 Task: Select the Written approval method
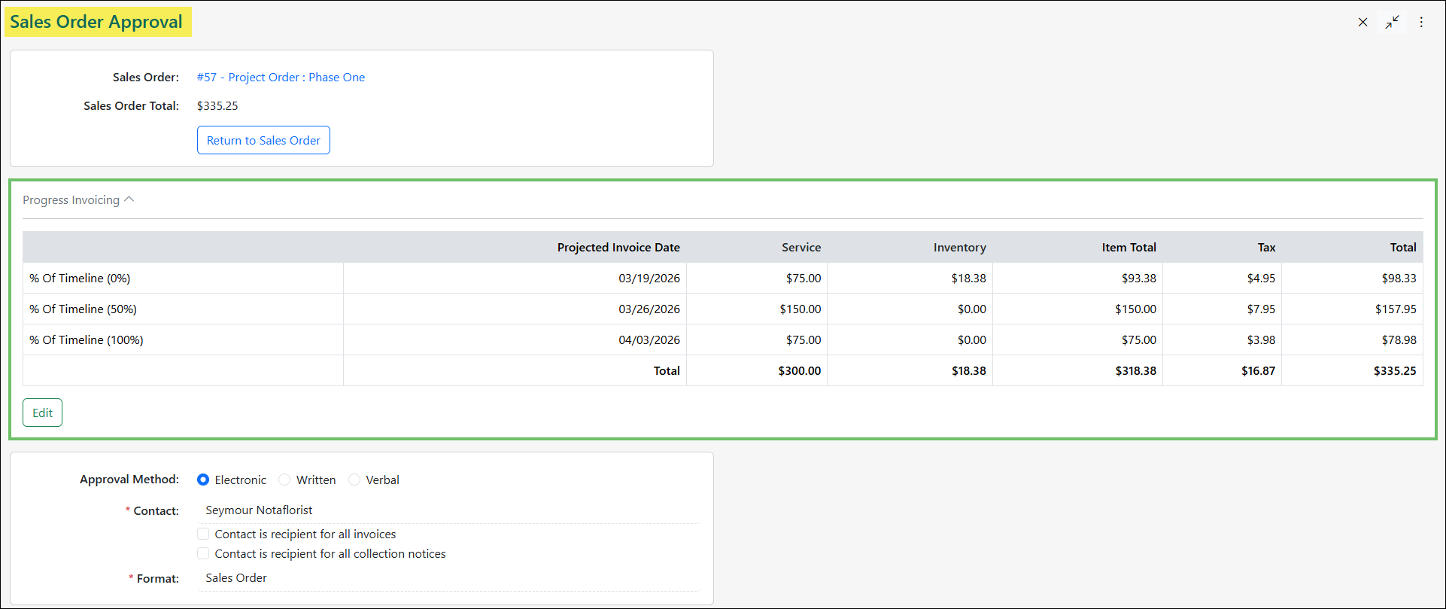coord(284,480)
